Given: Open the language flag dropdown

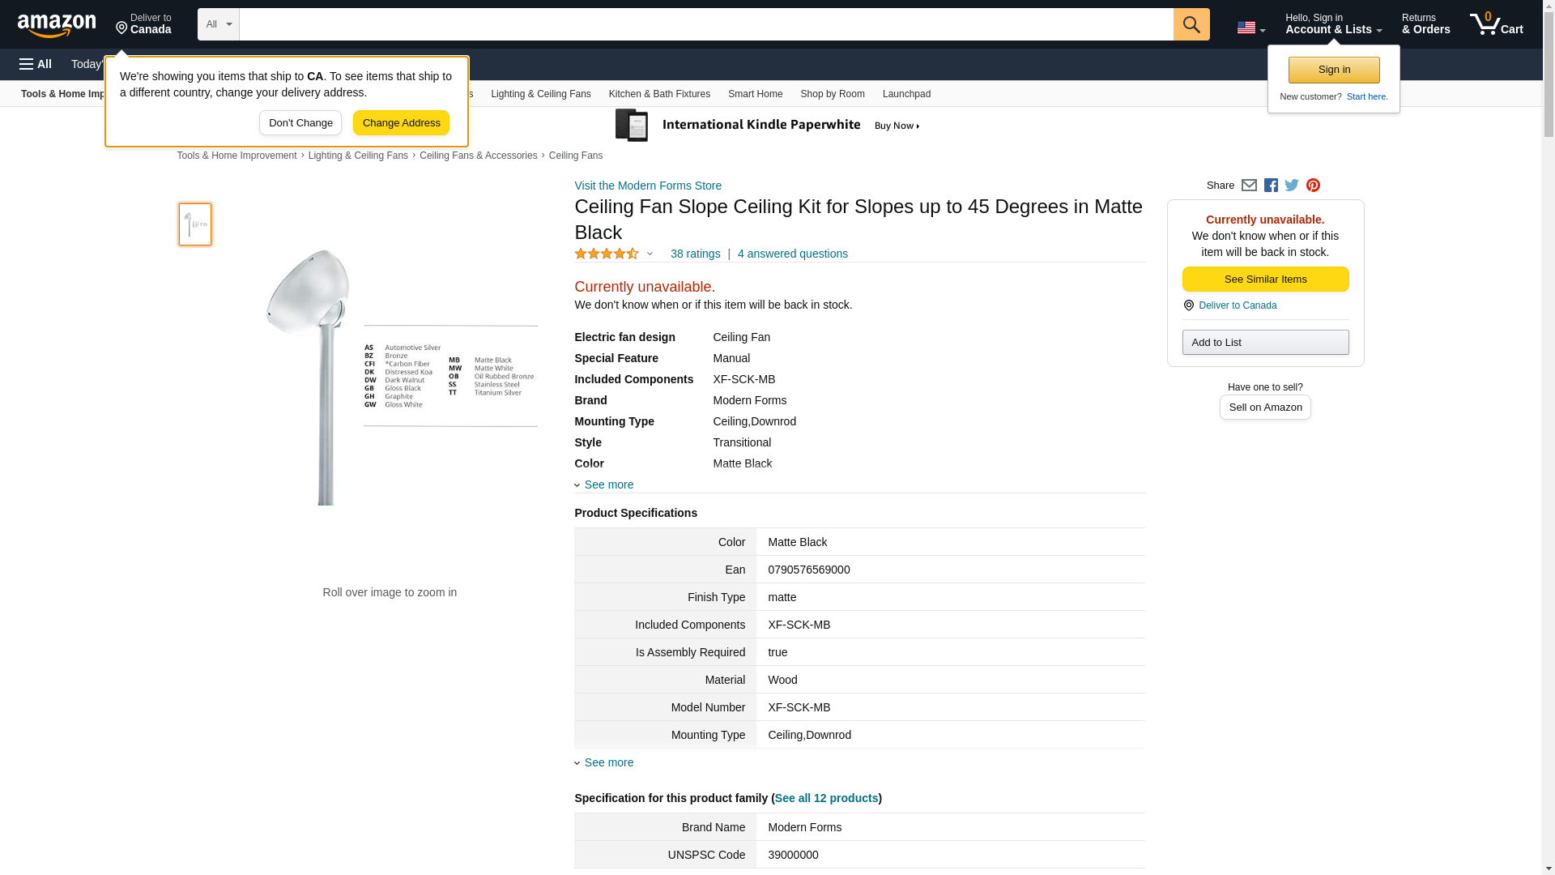Looking at the screenshot, I should coord(1250,28).
